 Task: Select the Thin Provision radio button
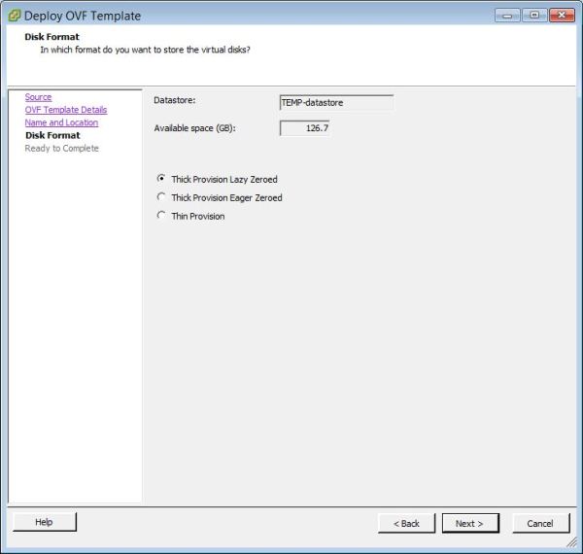tap(161, 216)
